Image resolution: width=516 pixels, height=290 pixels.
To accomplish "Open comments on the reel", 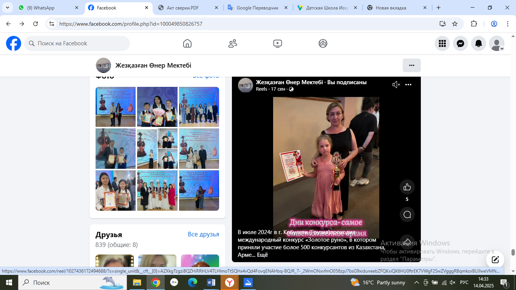I will (407, 214).
